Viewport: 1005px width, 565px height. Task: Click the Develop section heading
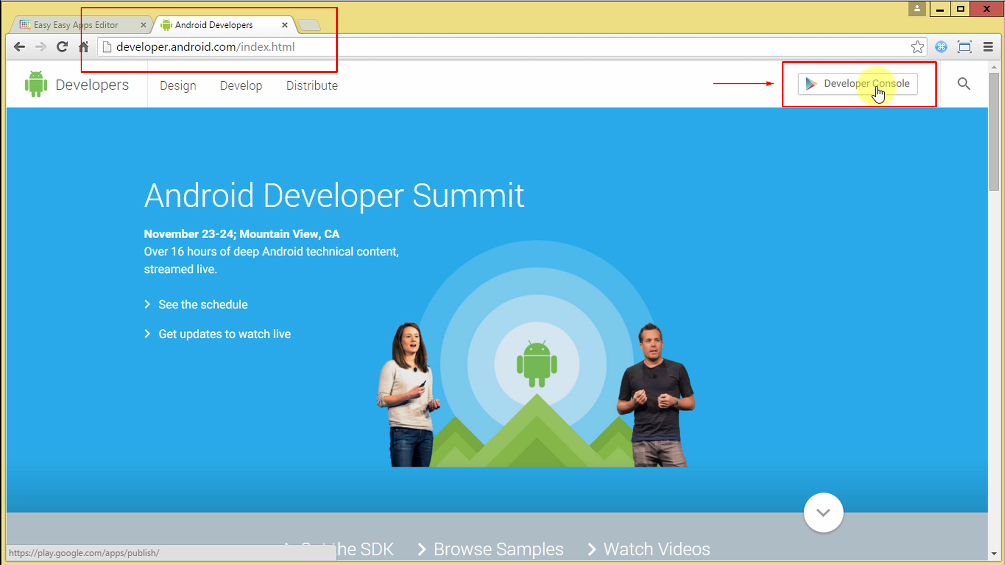point(241,85)
